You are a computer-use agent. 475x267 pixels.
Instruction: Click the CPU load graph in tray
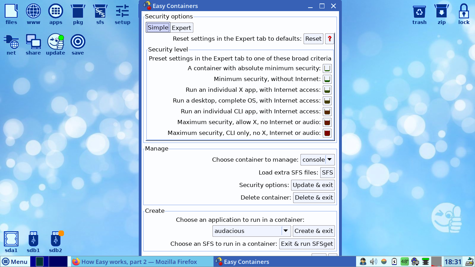pyautogui.click(x=436, y=261)
